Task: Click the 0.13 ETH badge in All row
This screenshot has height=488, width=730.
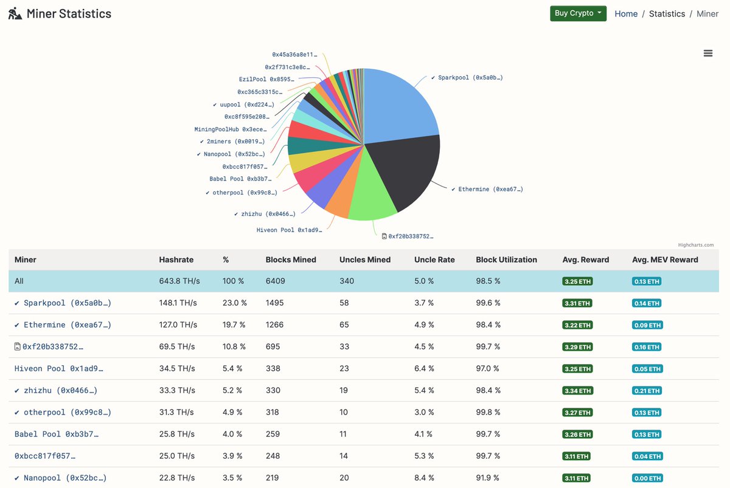Action: point(647,281)
